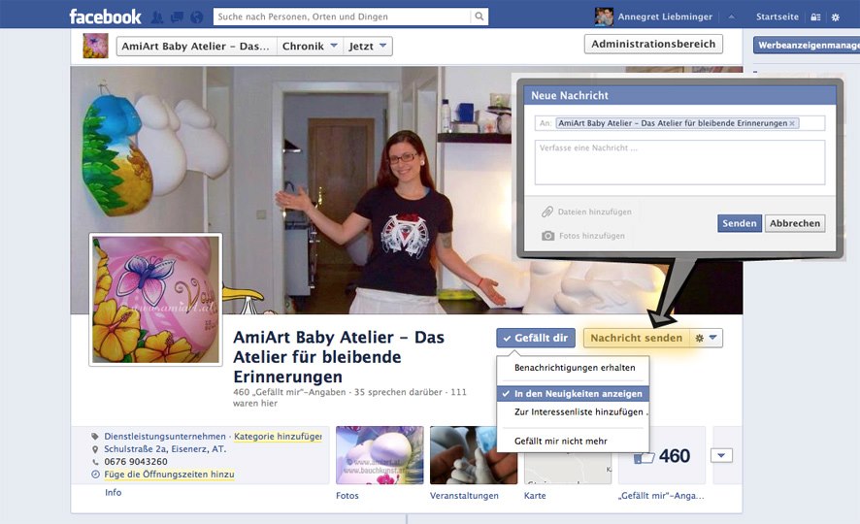Expand Jetzt timeline dropdown

tap(368, 46)
